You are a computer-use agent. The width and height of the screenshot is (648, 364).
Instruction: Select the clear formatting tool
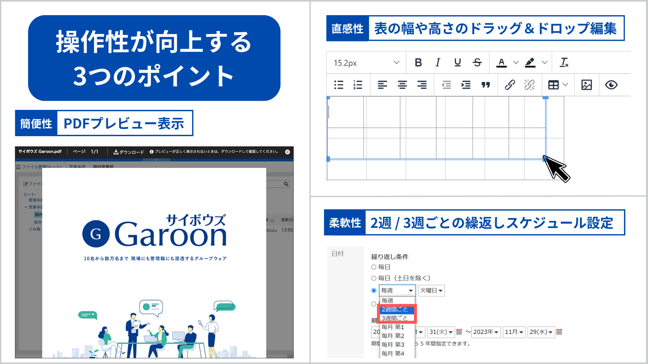pyautogui.click(x=564, y=62)
